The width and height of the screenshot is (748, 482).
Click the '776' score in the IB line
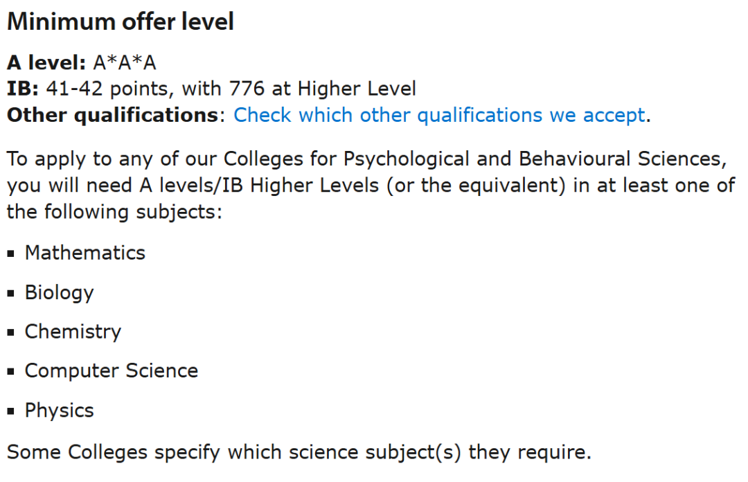[243, 89]
